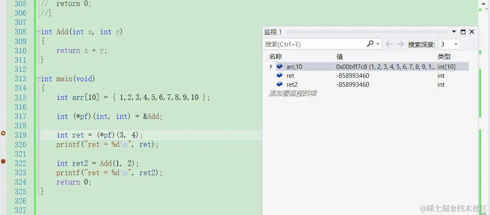Click the ret value -858993460

pyautogui.click(x=353, y=75)
